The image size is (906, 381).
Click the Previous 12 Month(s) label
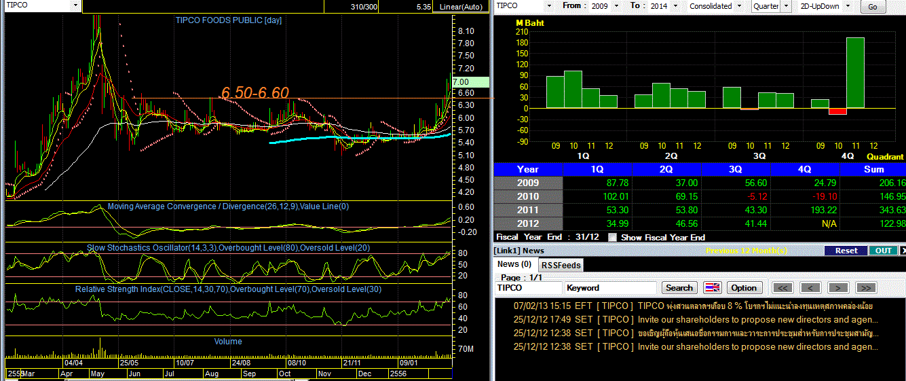click(747, 251)
